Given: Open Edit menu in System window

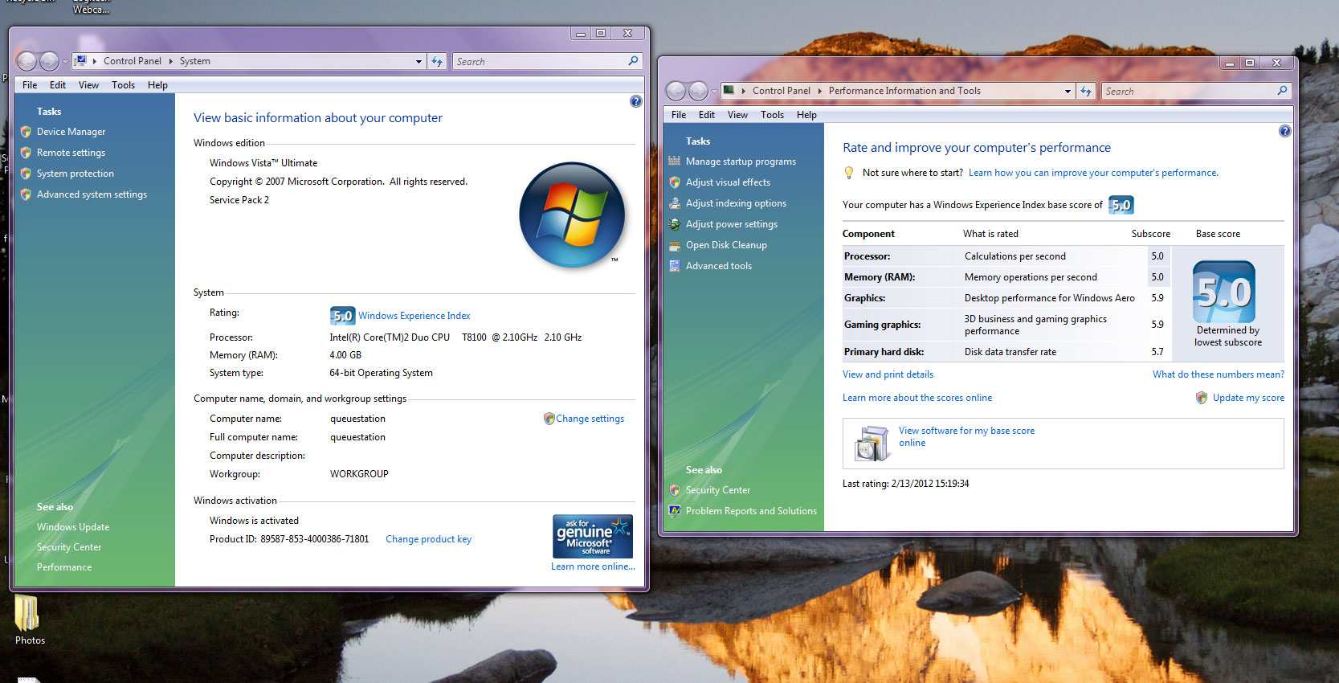Looking at the screenshot, I should click(x=58, y=85).
